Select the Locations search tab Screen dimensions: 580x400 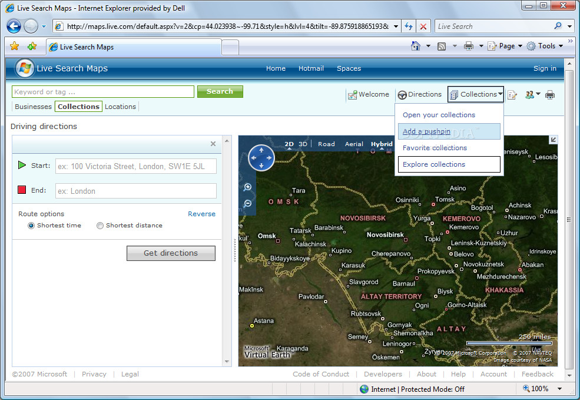coord(121,107)
